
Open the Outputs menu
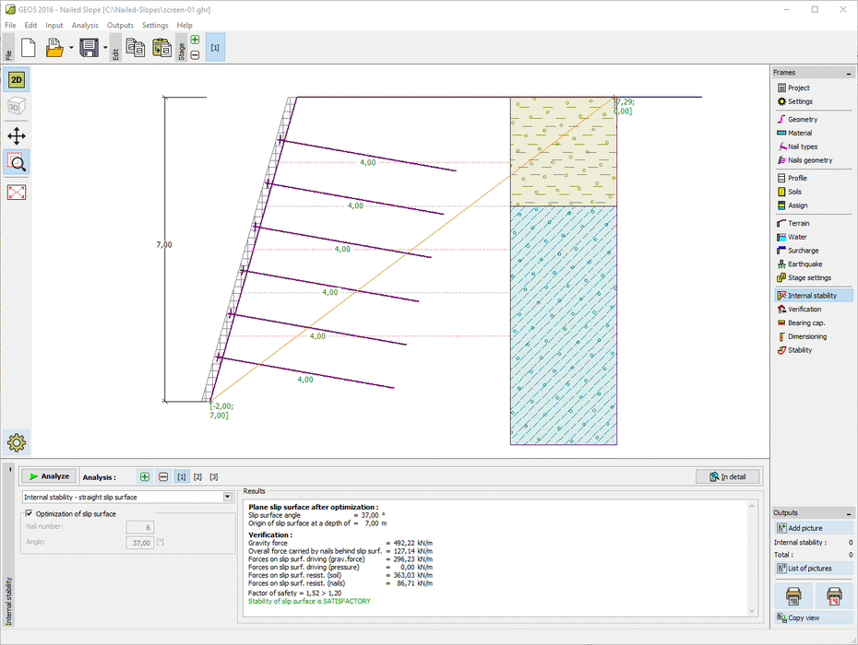tap(120, 25)
